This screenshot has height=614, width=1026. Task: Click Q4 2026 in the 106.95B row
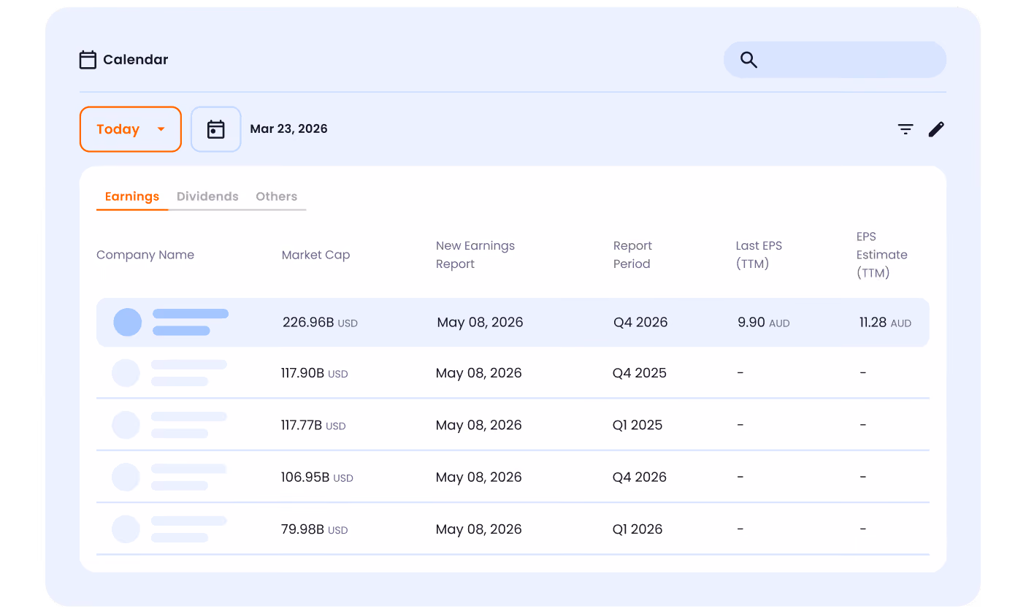tap(639, 477)
